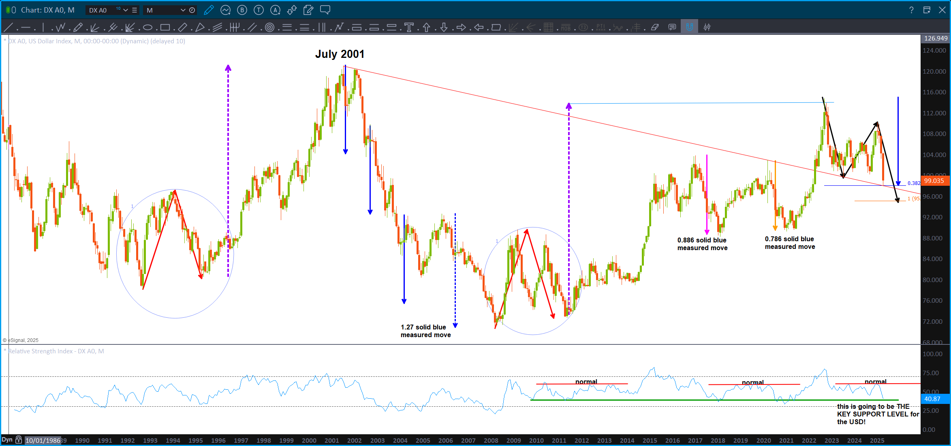Click the 2020 label on time axis
Viewport: 951px width, 446px height.
(x=763, y=440)
